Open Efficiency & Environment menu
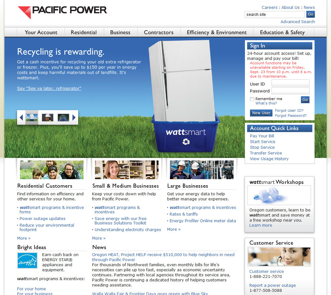331x295 pixels. click(x=216, y=32)
